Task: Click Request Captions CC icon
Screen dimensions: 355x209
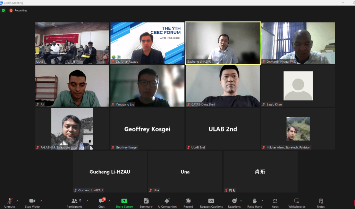Action: [x=211, y=201]
